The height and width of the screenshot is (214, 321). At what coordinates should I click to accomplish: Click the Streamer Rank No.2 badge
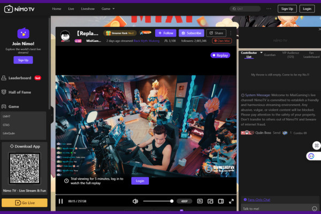120,33
